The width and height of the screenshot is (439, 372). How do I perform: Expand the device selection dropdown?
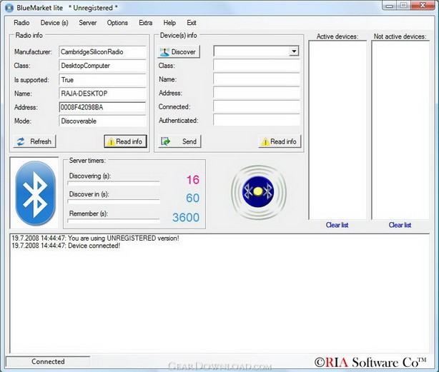[x=294, y=51]
